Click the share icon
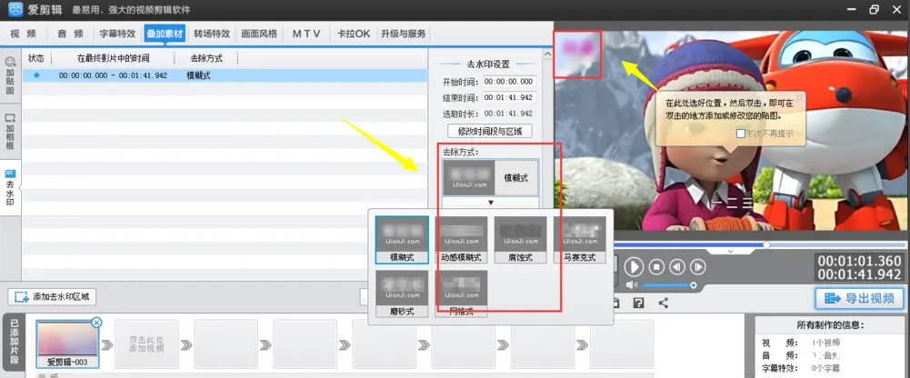 tap(664, 303)
